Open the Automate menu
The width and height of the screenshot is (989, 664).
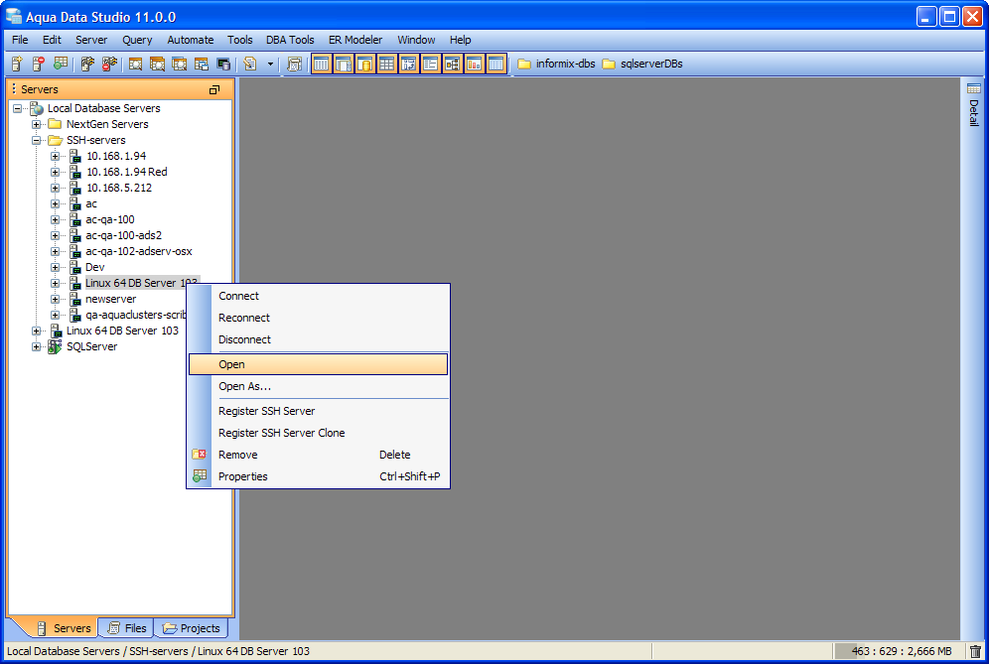[x=190, y=40]
